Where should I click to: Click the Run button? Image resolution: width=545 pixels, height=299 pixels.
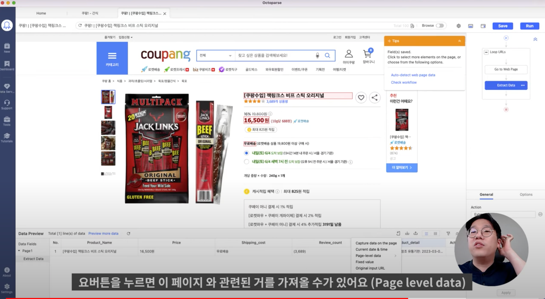pyautogui.click(x=530, y=26)
